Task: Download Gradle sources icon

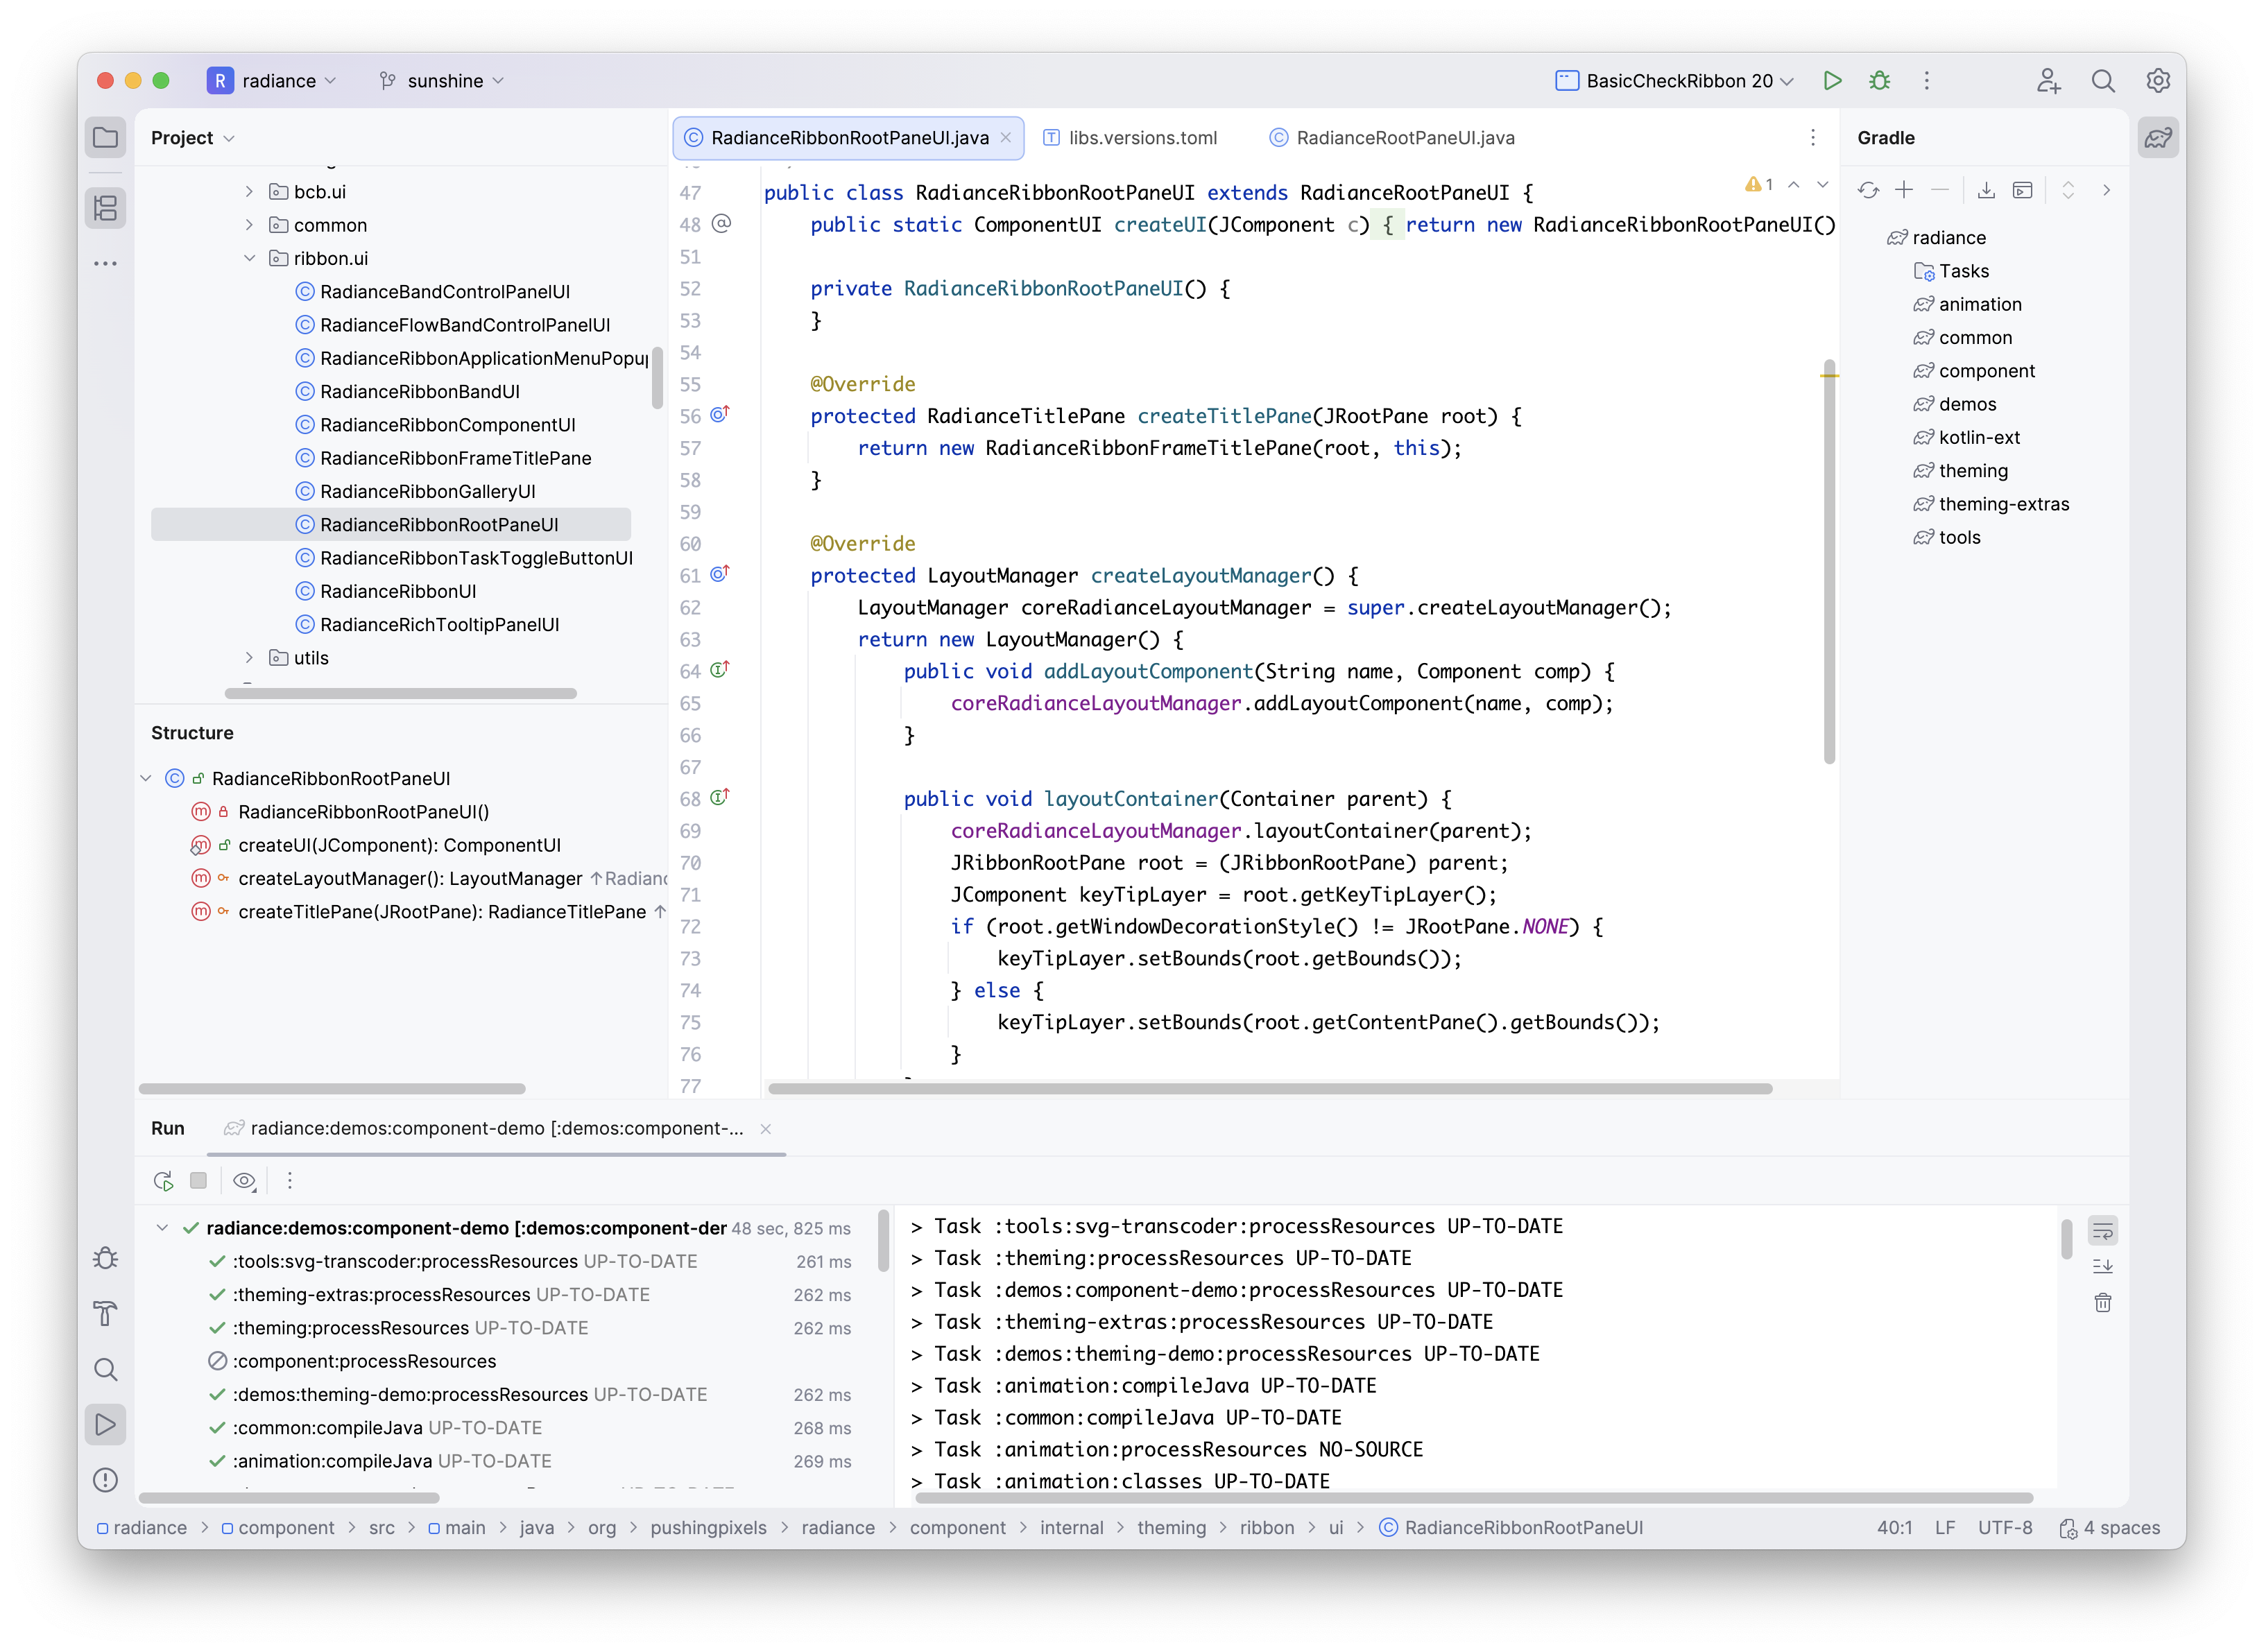Action: pyautogui.click(x=1986, y=190)
